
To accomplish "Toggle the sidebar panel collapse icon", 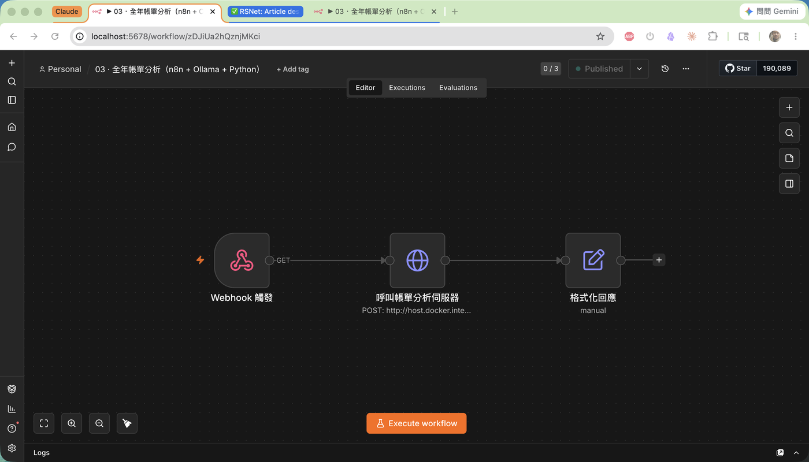I will [x=12, y=100].
